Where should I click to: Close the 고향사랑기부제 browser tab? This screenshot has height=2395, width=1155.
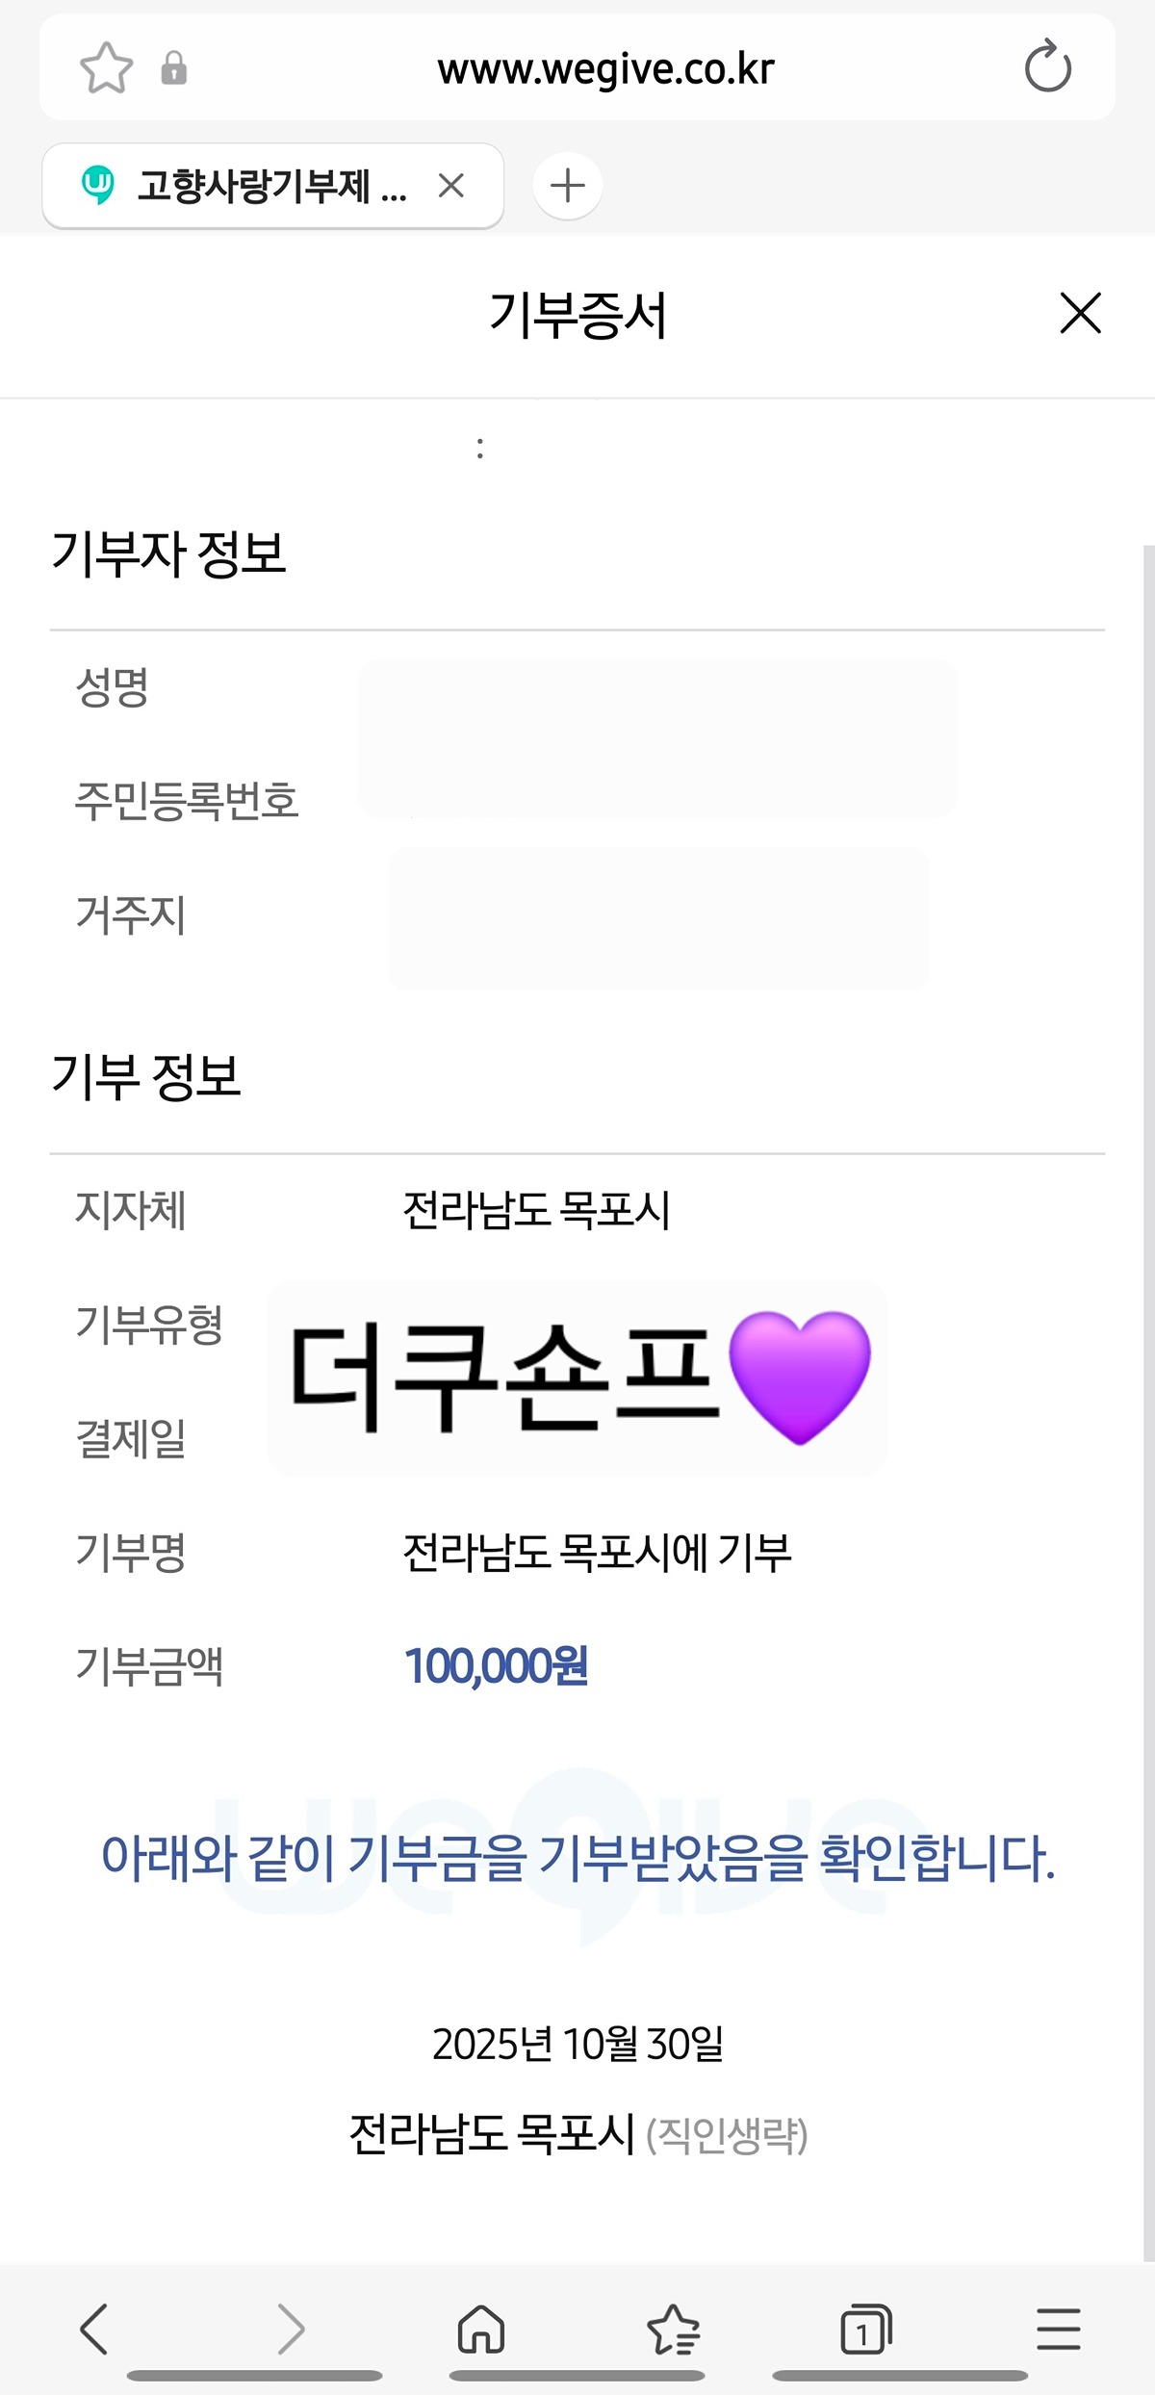click(x=450, y=185)
